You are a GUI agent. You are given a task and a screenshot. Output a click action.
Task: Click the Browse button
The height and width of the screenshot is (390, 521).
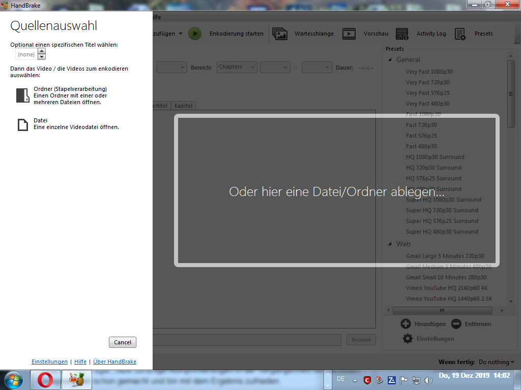(361, 340)
